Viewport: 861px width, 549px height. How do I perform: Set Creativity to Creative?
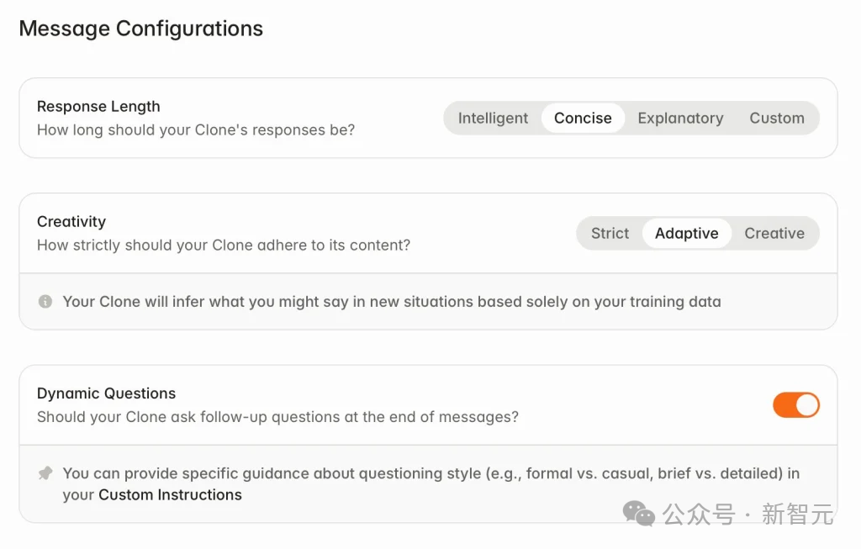point(774,234)
